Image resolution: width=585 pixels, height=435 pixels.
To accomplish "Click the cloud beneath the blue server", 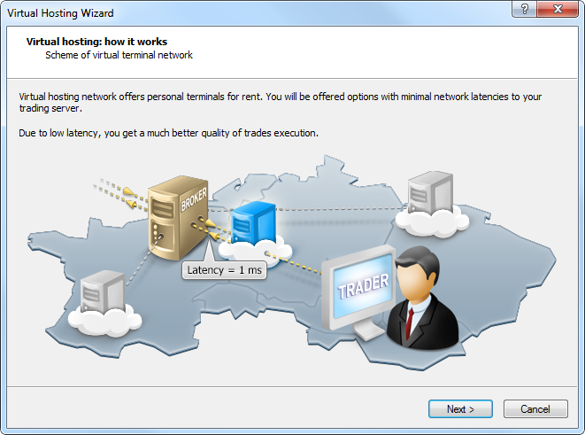I will pos(255,252).
